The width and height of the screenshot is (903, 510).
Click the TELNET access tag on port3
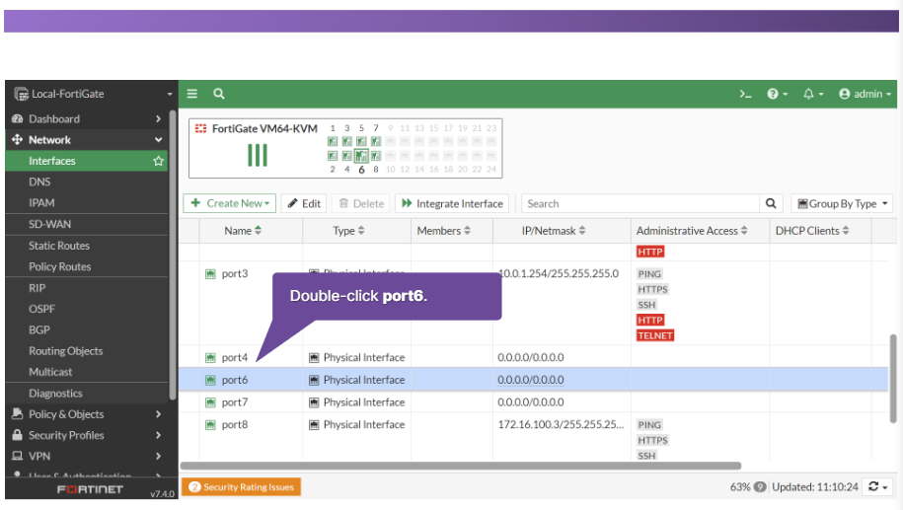coord(654,335)
